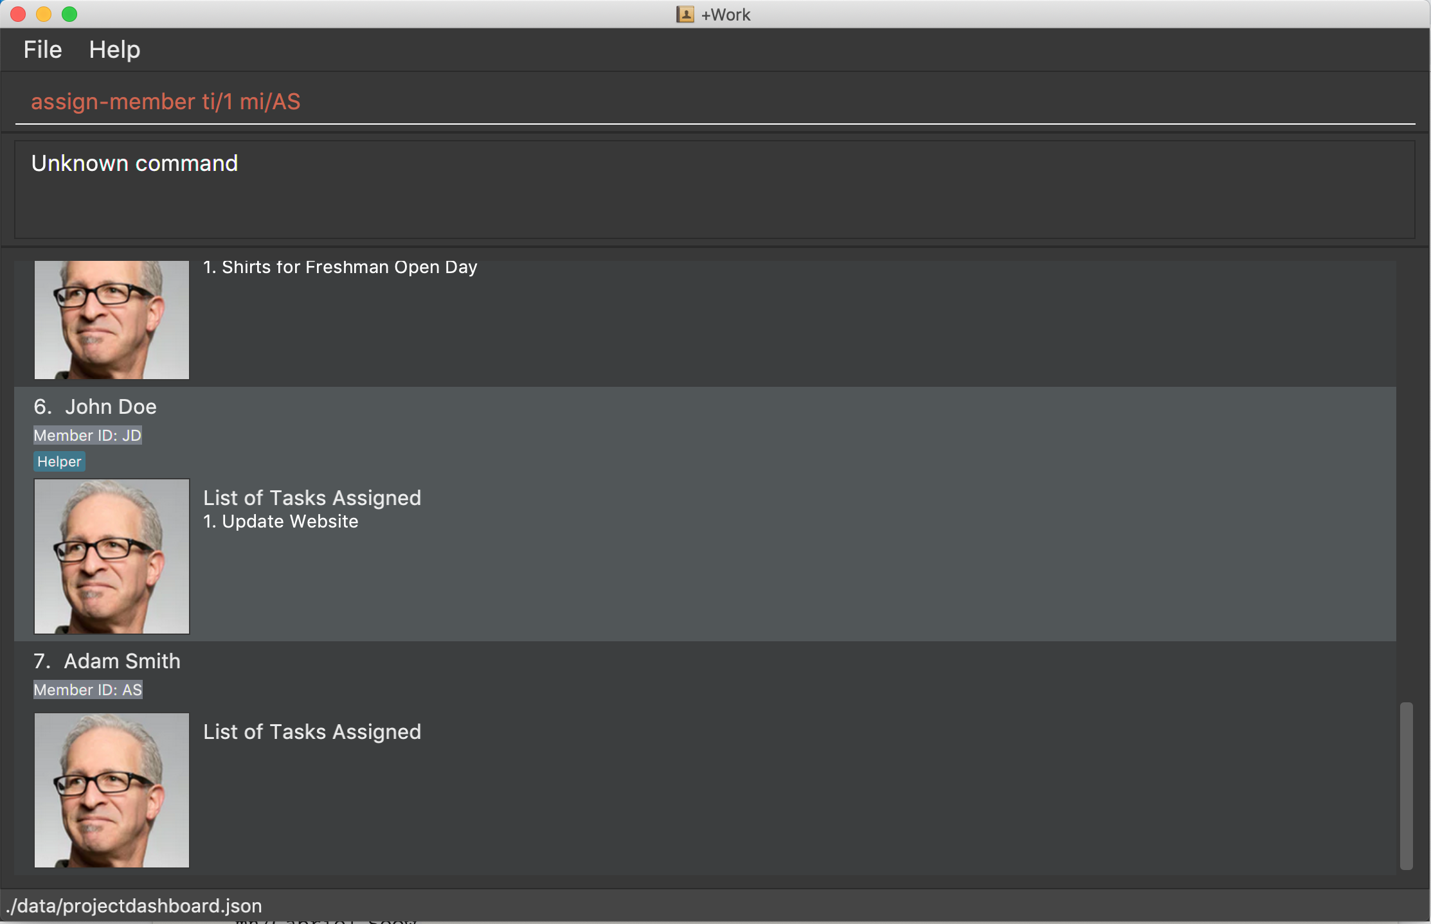Image resolution: width=1431 pixels, height=924 pixels.
Task: Click John Doe's profile photo
Action: 112,556
